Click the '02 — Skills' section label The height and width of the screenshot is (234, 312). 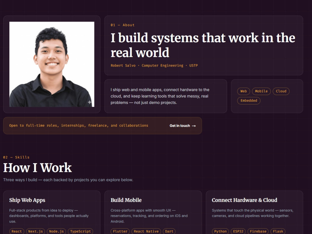[16, 157]
